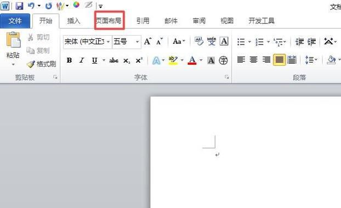Click the Shrink Font icon

pyautogui.click(x=160, y=41)
